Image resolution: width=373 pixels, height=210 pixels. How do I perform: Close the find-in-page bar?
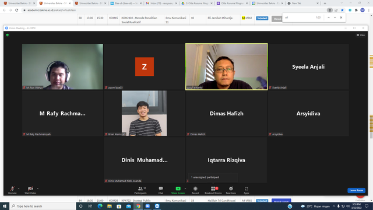(341, 17)
